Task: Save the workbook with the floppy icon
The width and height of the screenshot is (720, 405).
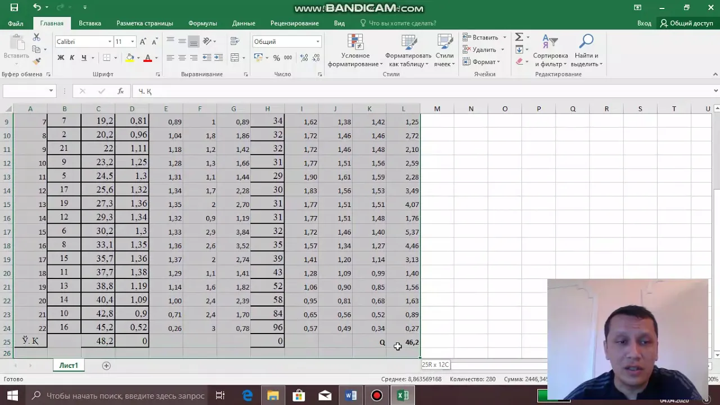Action: pyautogui.click(x=14, y=7)
